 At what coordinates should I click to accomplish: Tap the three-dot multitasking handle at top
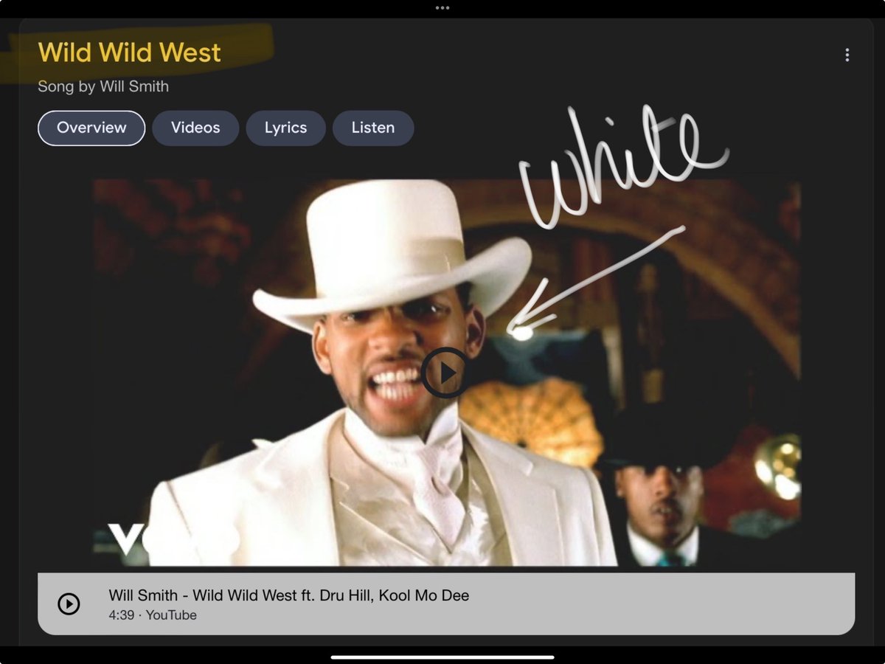[442, 7]
